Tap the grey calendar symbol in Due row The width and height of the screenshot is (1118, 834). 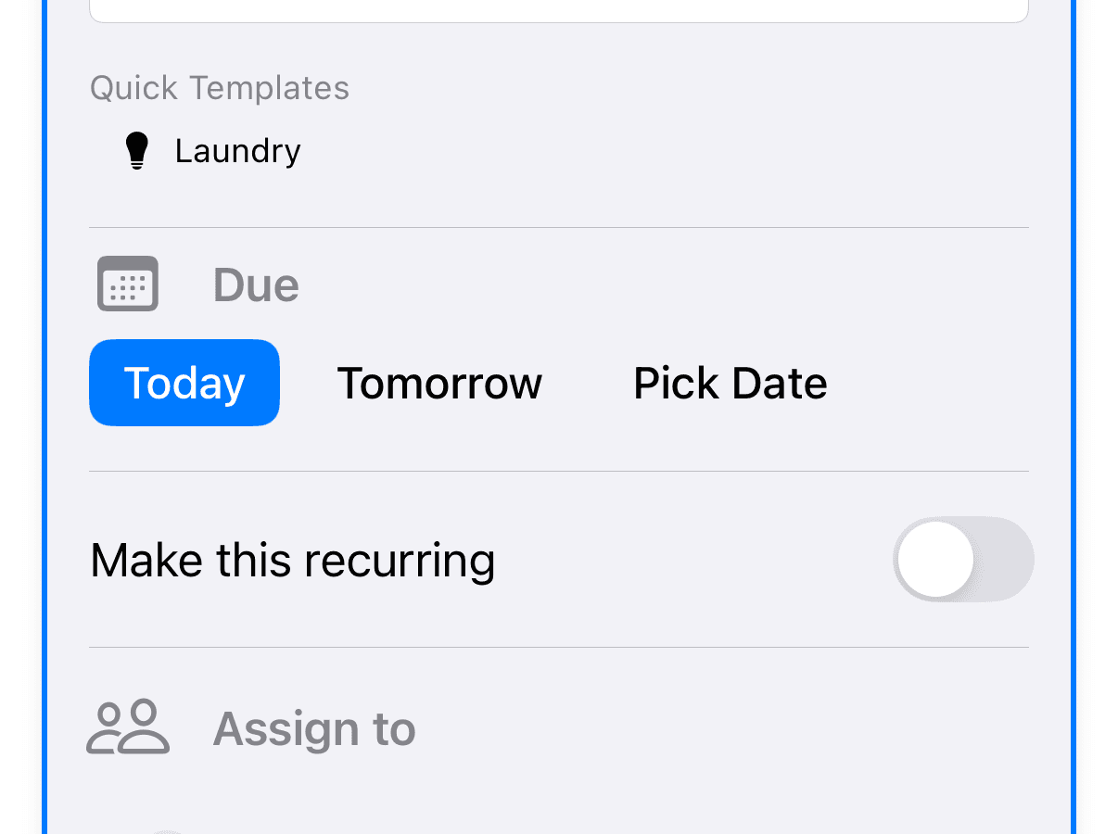point(127,284)
